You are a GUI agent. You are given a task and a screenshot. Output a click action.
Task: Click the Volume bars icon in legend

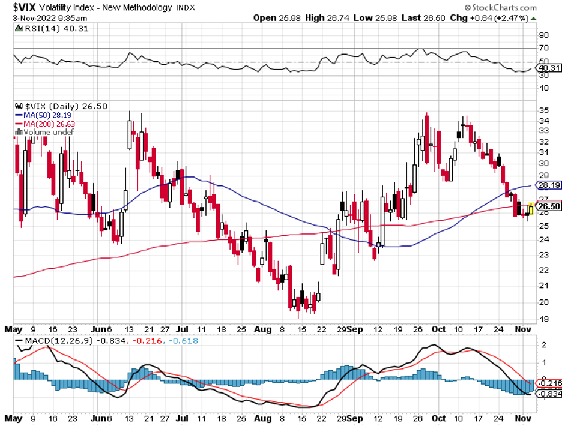(x=19, y=132)
